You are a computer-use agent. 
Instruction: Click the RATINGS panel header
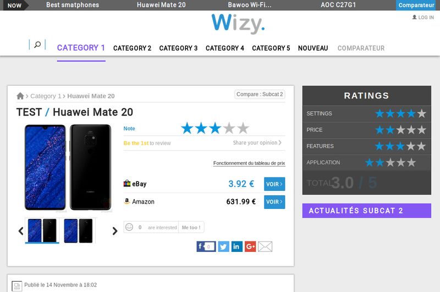367,96
